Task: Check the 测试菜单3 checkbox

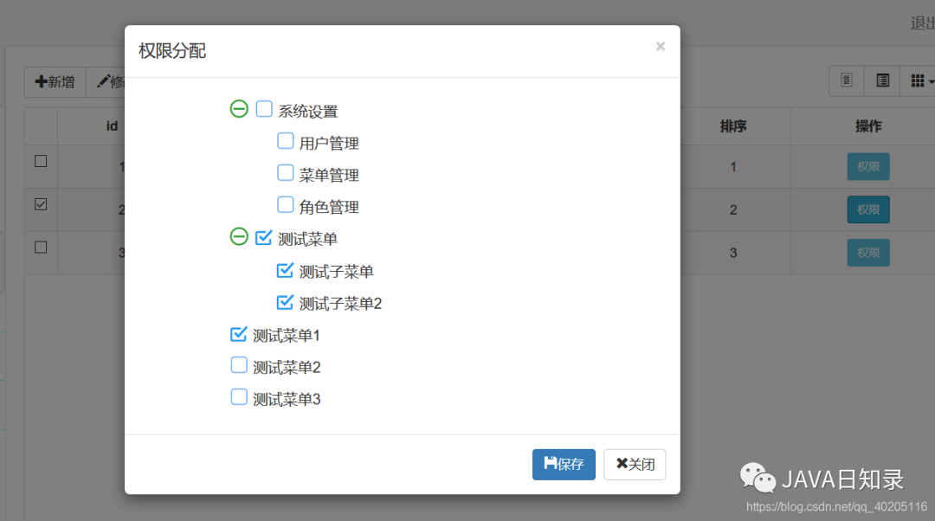Action: point(239,397)
